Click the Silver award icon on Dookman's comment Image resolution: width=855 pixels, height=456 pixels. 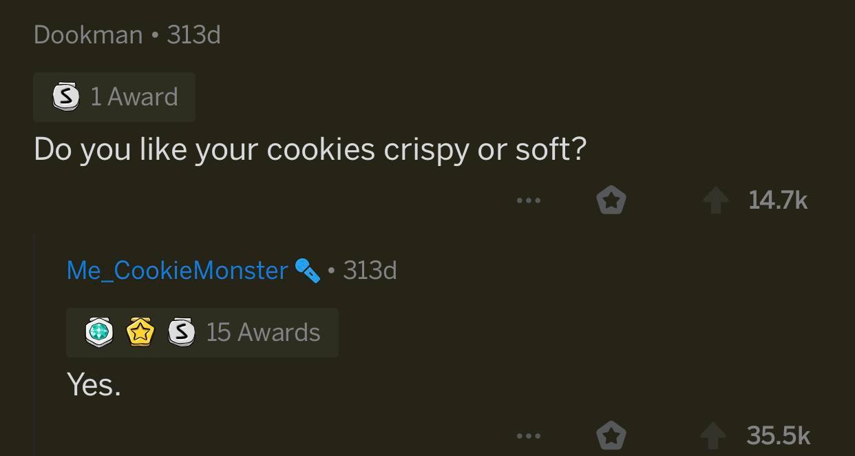click(65, 96)
